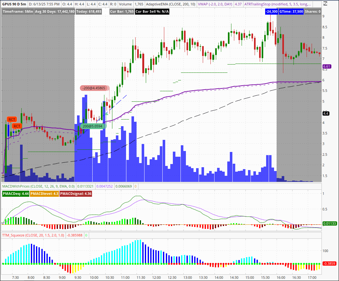Click the chart scale icon above the price axis
This screenshot has height=281, width=339.
click(x=326, y=4)
